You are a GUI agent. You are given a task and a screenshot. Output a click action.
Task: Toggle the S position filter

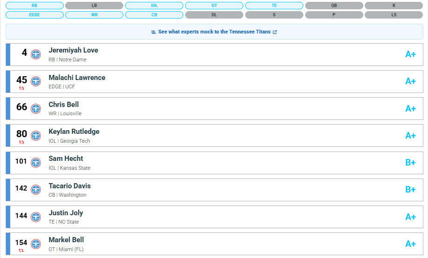point(274,15)
